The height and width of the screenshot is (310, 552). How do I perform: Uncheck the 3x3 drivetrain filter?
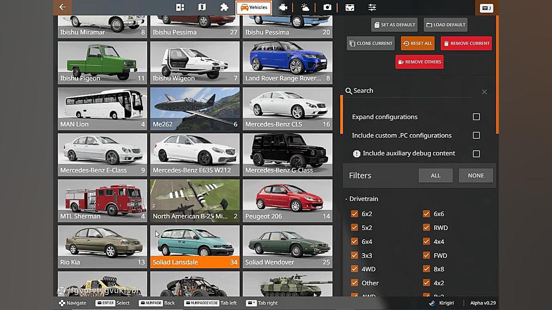(x=355, y=255)
